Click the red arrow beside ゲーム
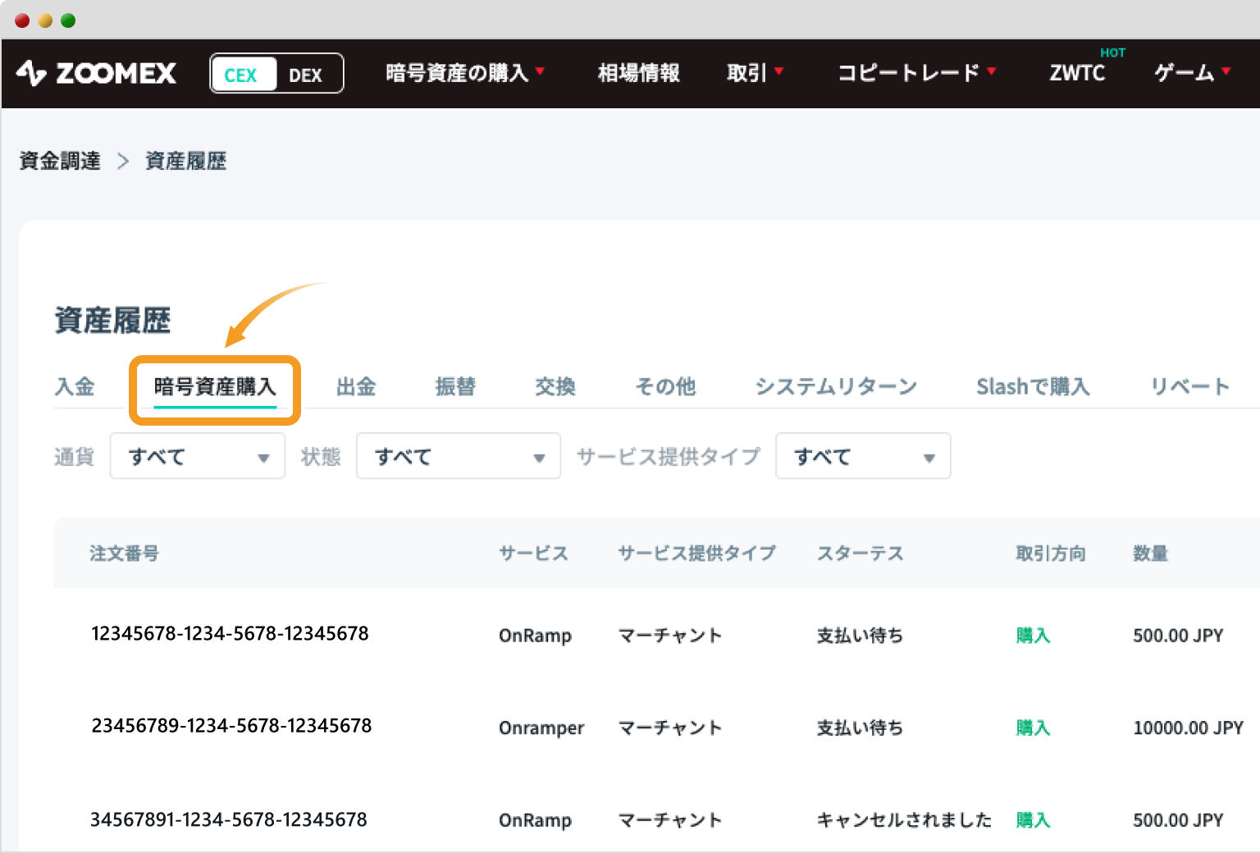 tap(1226, 71)
